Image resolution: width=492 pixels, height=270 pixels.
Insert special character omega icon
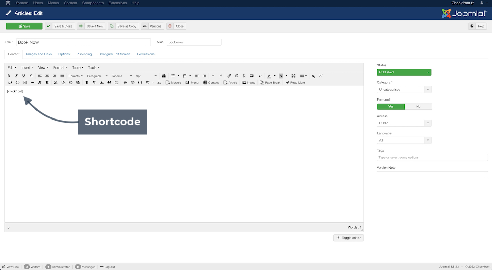click(x=10, y=83)
